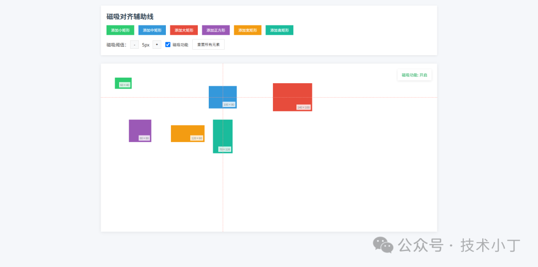The width and height of the screenshot is (538, 267).
Task: Select the red 140×100 rectangle
Action: (292, 97)
